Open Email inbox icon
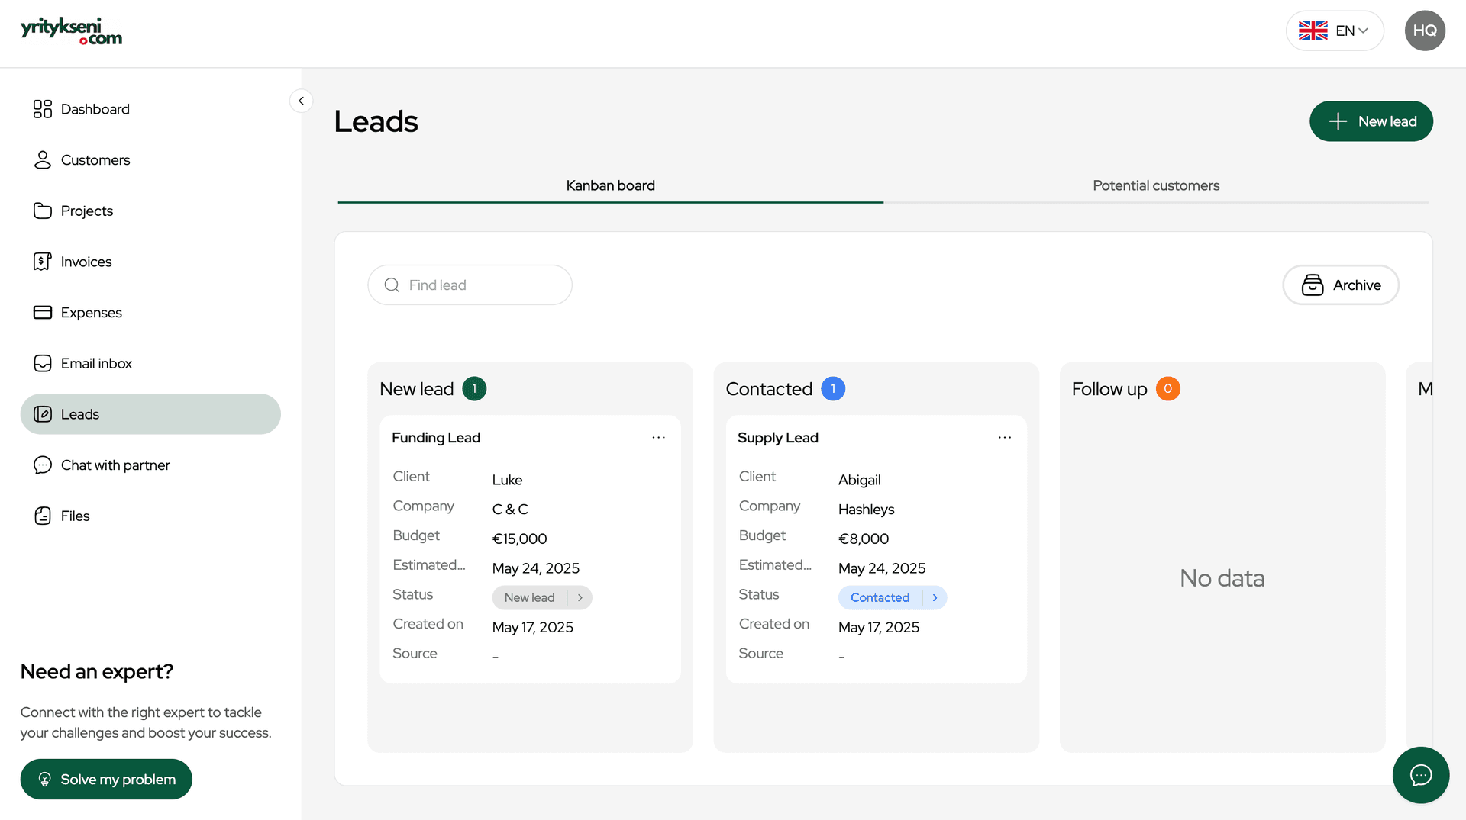Viewport: 1466px width, 820px height. 43,364
